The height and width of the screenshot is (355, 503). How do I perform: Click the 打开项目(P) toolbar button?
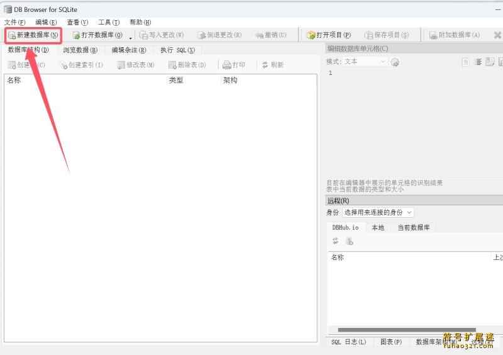[329, 35]
